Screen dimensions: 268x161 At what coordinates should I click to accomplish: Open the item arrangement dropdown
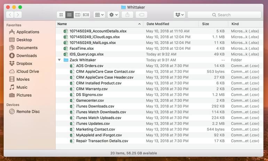(x=99, y=15)
